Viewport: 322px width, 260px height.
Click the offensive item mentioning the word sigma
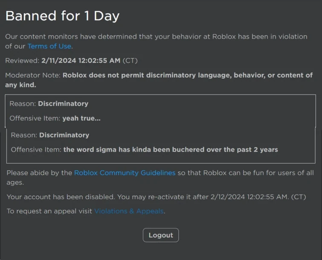point(171,149)
